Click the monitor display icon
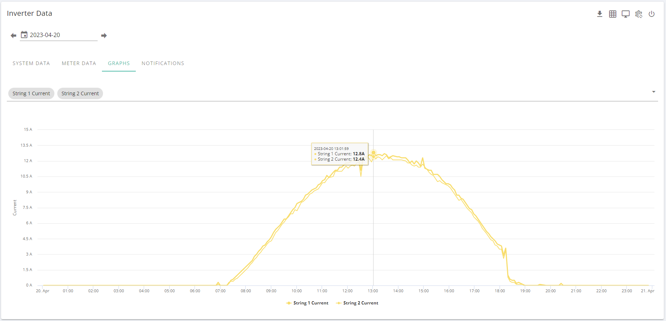 [x=626, y=14]
